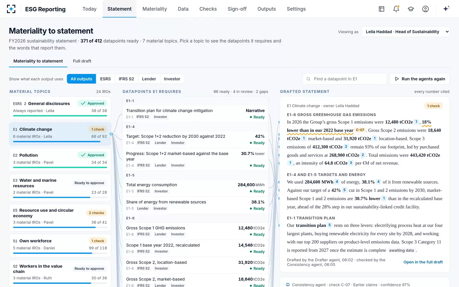This screenshot has height=287, width=459.
Task: Filter outputs by Investor
Action: click(x=172, y=79)
